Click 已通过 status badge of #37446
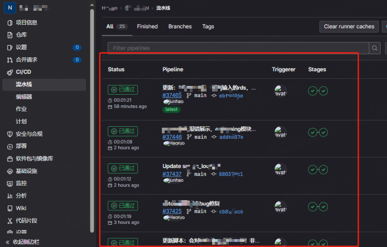The width and height of the screenshot is (387, 247). 123,131
